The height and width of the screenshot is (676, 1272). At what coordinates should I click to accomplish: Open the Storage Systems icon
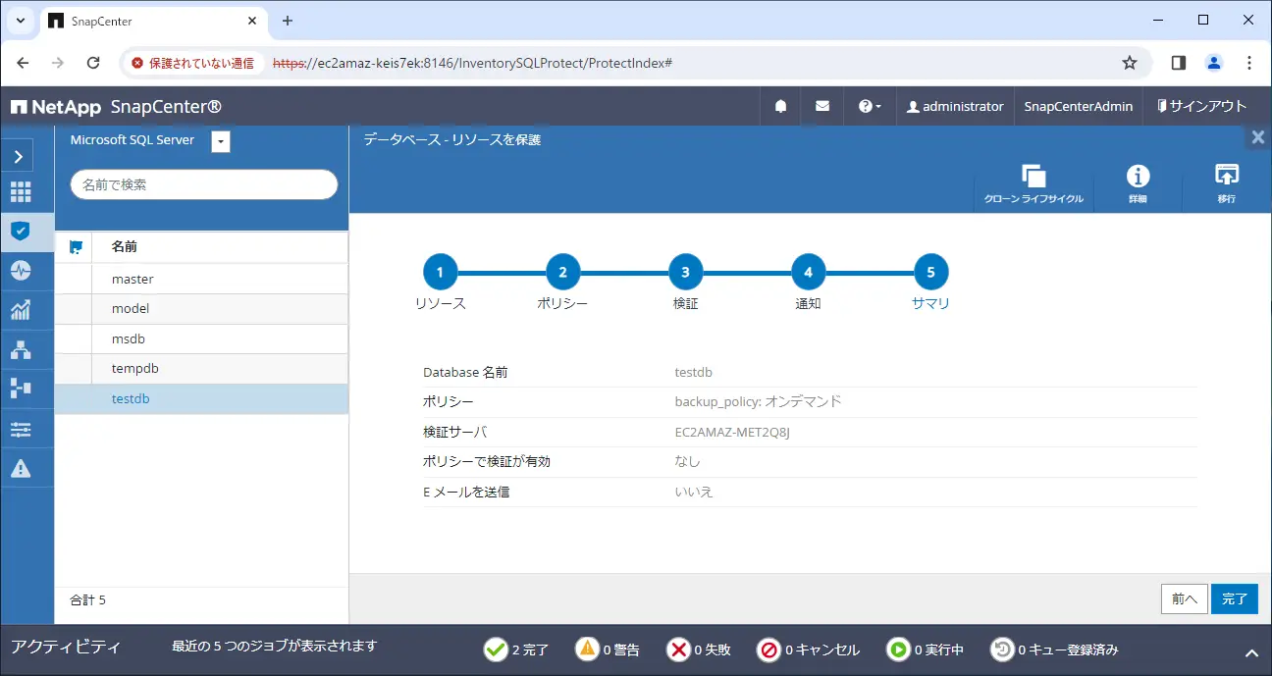pos(20,389)
